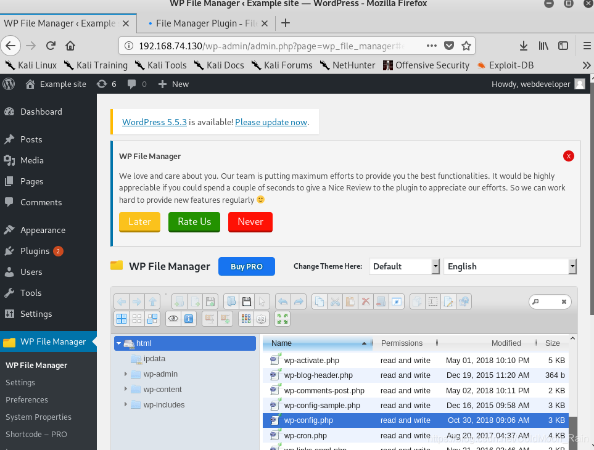Click the Rate Us button

tap(194, 222)
